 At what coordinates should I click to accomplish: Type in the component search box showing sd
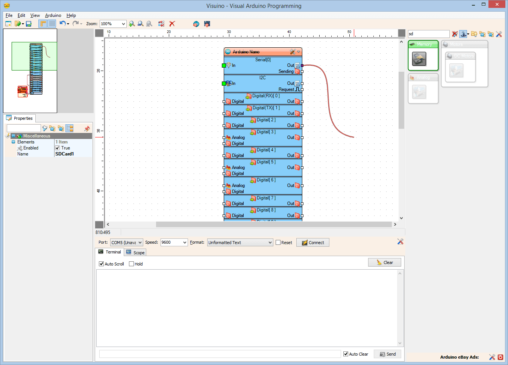[429, 34]
